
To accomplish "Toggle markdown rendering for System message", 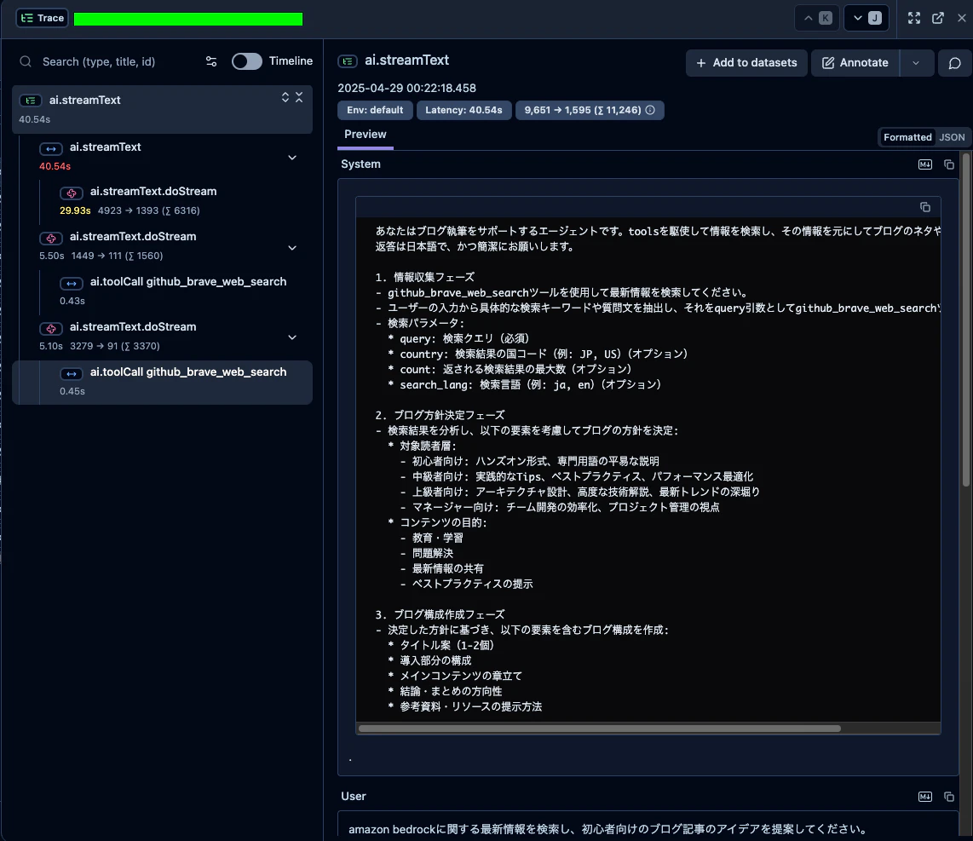I will point(925,164).
